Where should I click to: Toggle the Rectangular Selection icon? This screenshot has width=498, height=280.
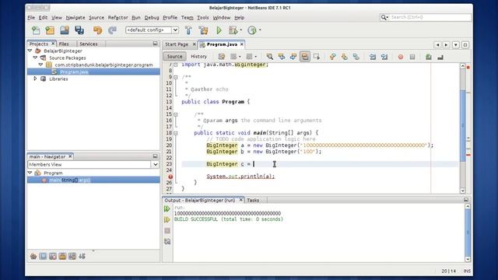317,57
